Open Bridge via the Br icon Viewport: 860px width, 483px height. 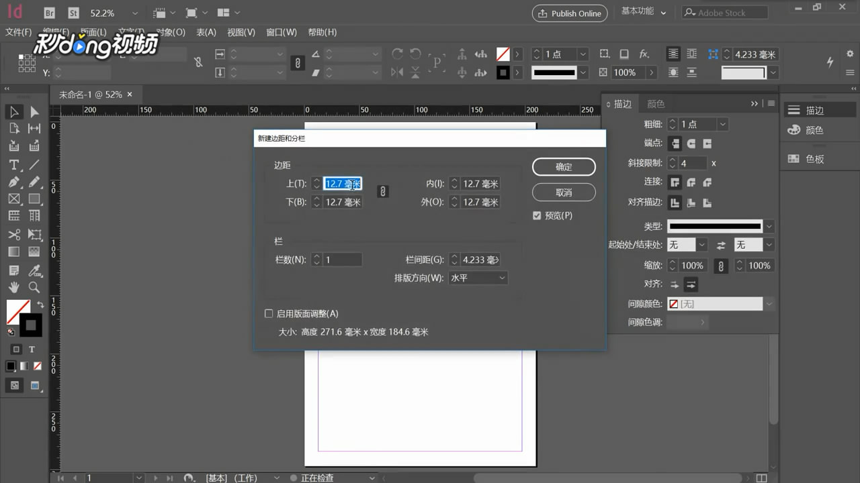(50, 13)
